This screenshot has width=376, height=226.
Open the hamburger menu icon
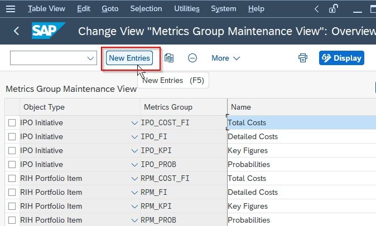11,9
